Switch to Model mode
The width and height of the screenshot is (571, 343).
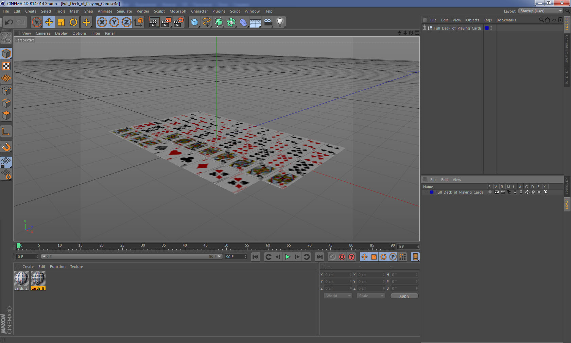point(6,54)
